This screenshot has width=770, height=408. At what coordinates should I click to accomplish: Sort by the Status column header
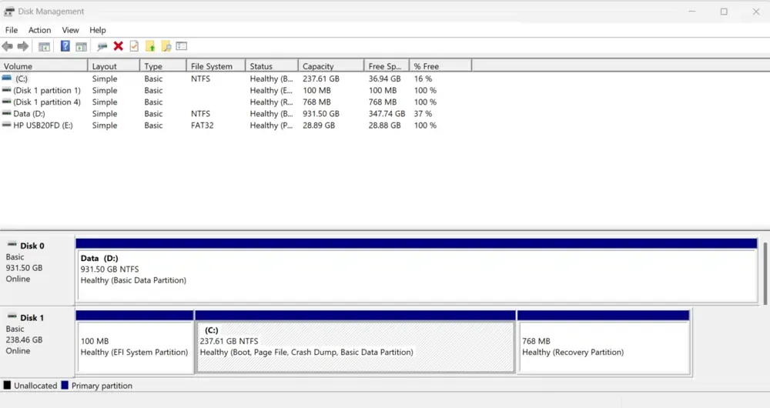click(x=272, y=65)
